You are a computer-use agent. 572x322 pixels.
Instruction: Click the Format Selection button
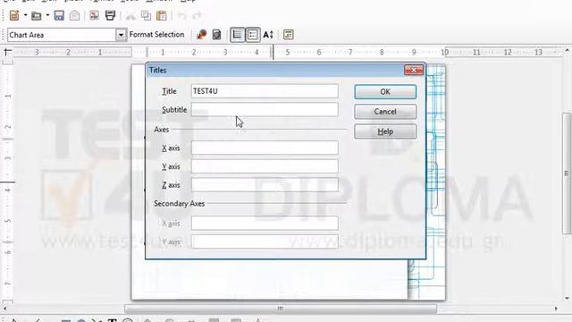[157, 35]
